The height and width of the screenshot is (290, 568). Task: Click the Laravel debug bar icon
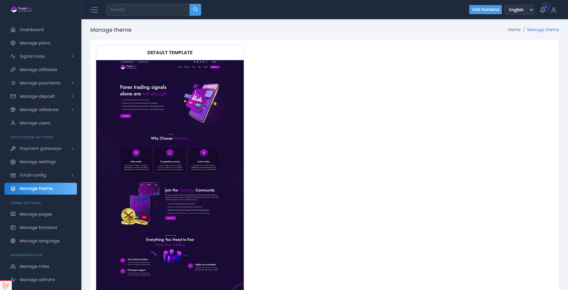[6, 285]
